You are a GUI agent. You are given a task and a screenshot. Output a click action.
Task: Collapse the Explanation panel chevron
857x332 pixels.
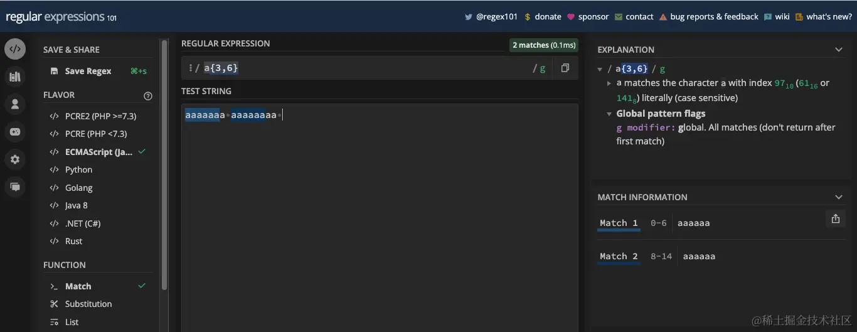click(839, 50)
